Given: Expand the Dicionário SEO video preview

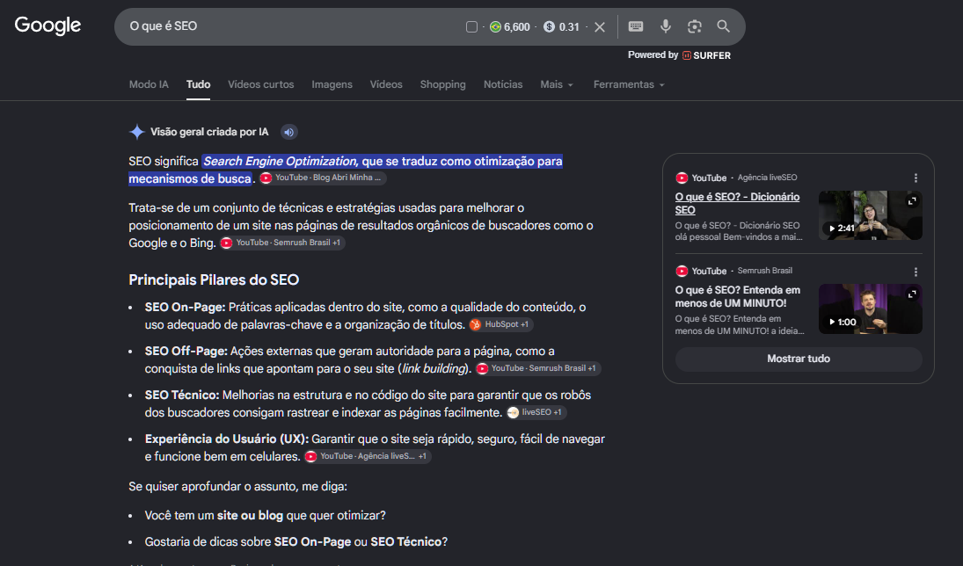Looking at the screenshot, I should tap(912, 200).
